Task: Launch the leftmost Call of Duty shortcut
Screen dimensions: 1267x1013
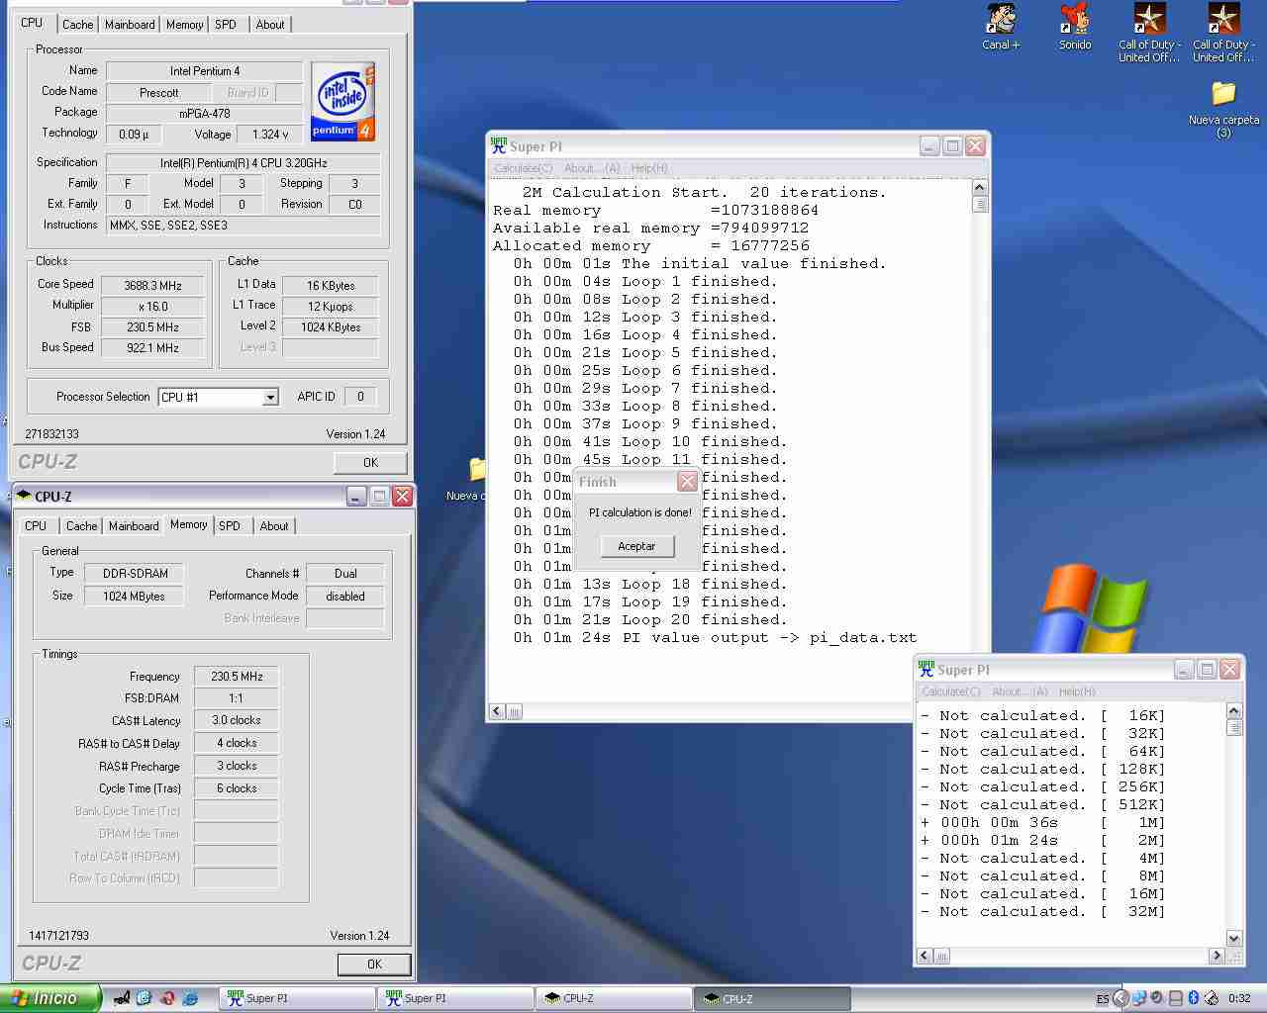Action: [1149, 20]
